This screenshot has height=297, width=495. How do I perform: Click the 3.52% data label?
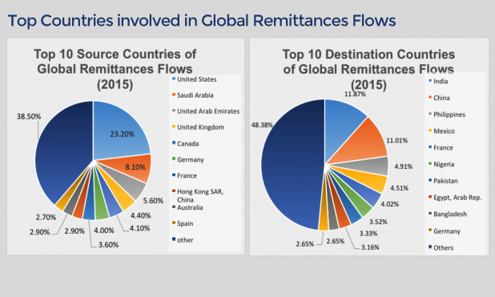click(x=378, y=222)
